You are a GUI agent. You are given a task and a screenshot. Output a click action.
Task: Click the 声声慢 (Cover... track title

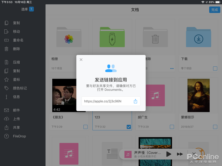pos(147,153)
